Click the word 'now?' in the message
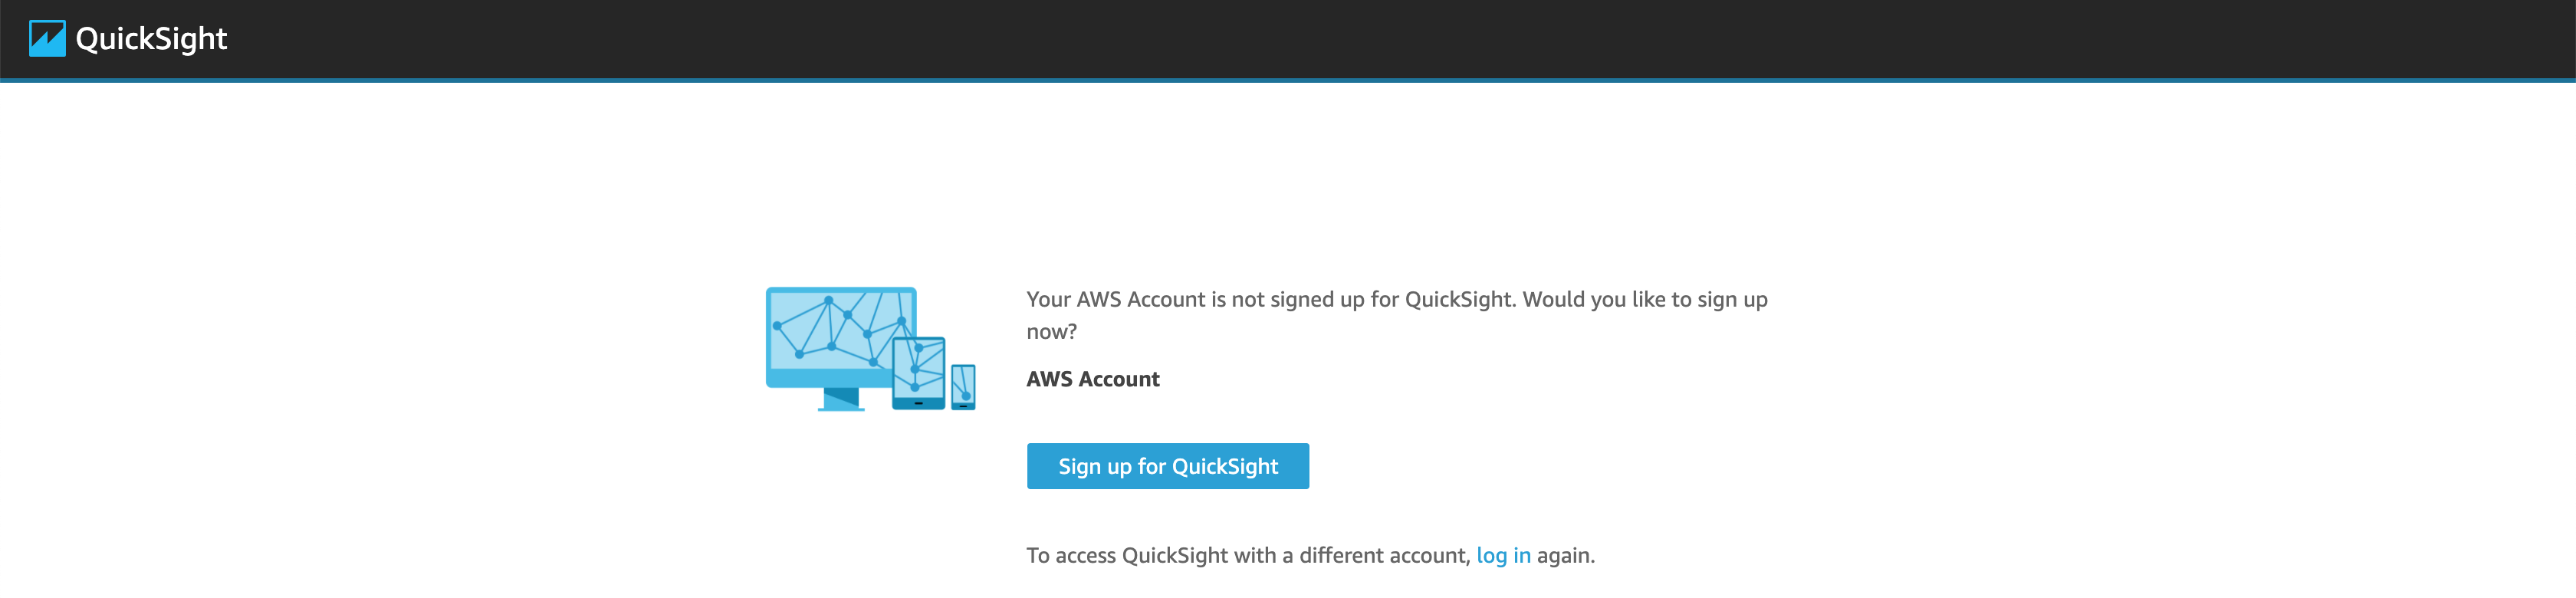 click(1051, 331)
